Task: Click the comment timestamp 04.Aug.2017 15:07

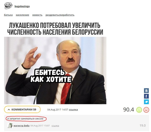Action: point(40,126)
